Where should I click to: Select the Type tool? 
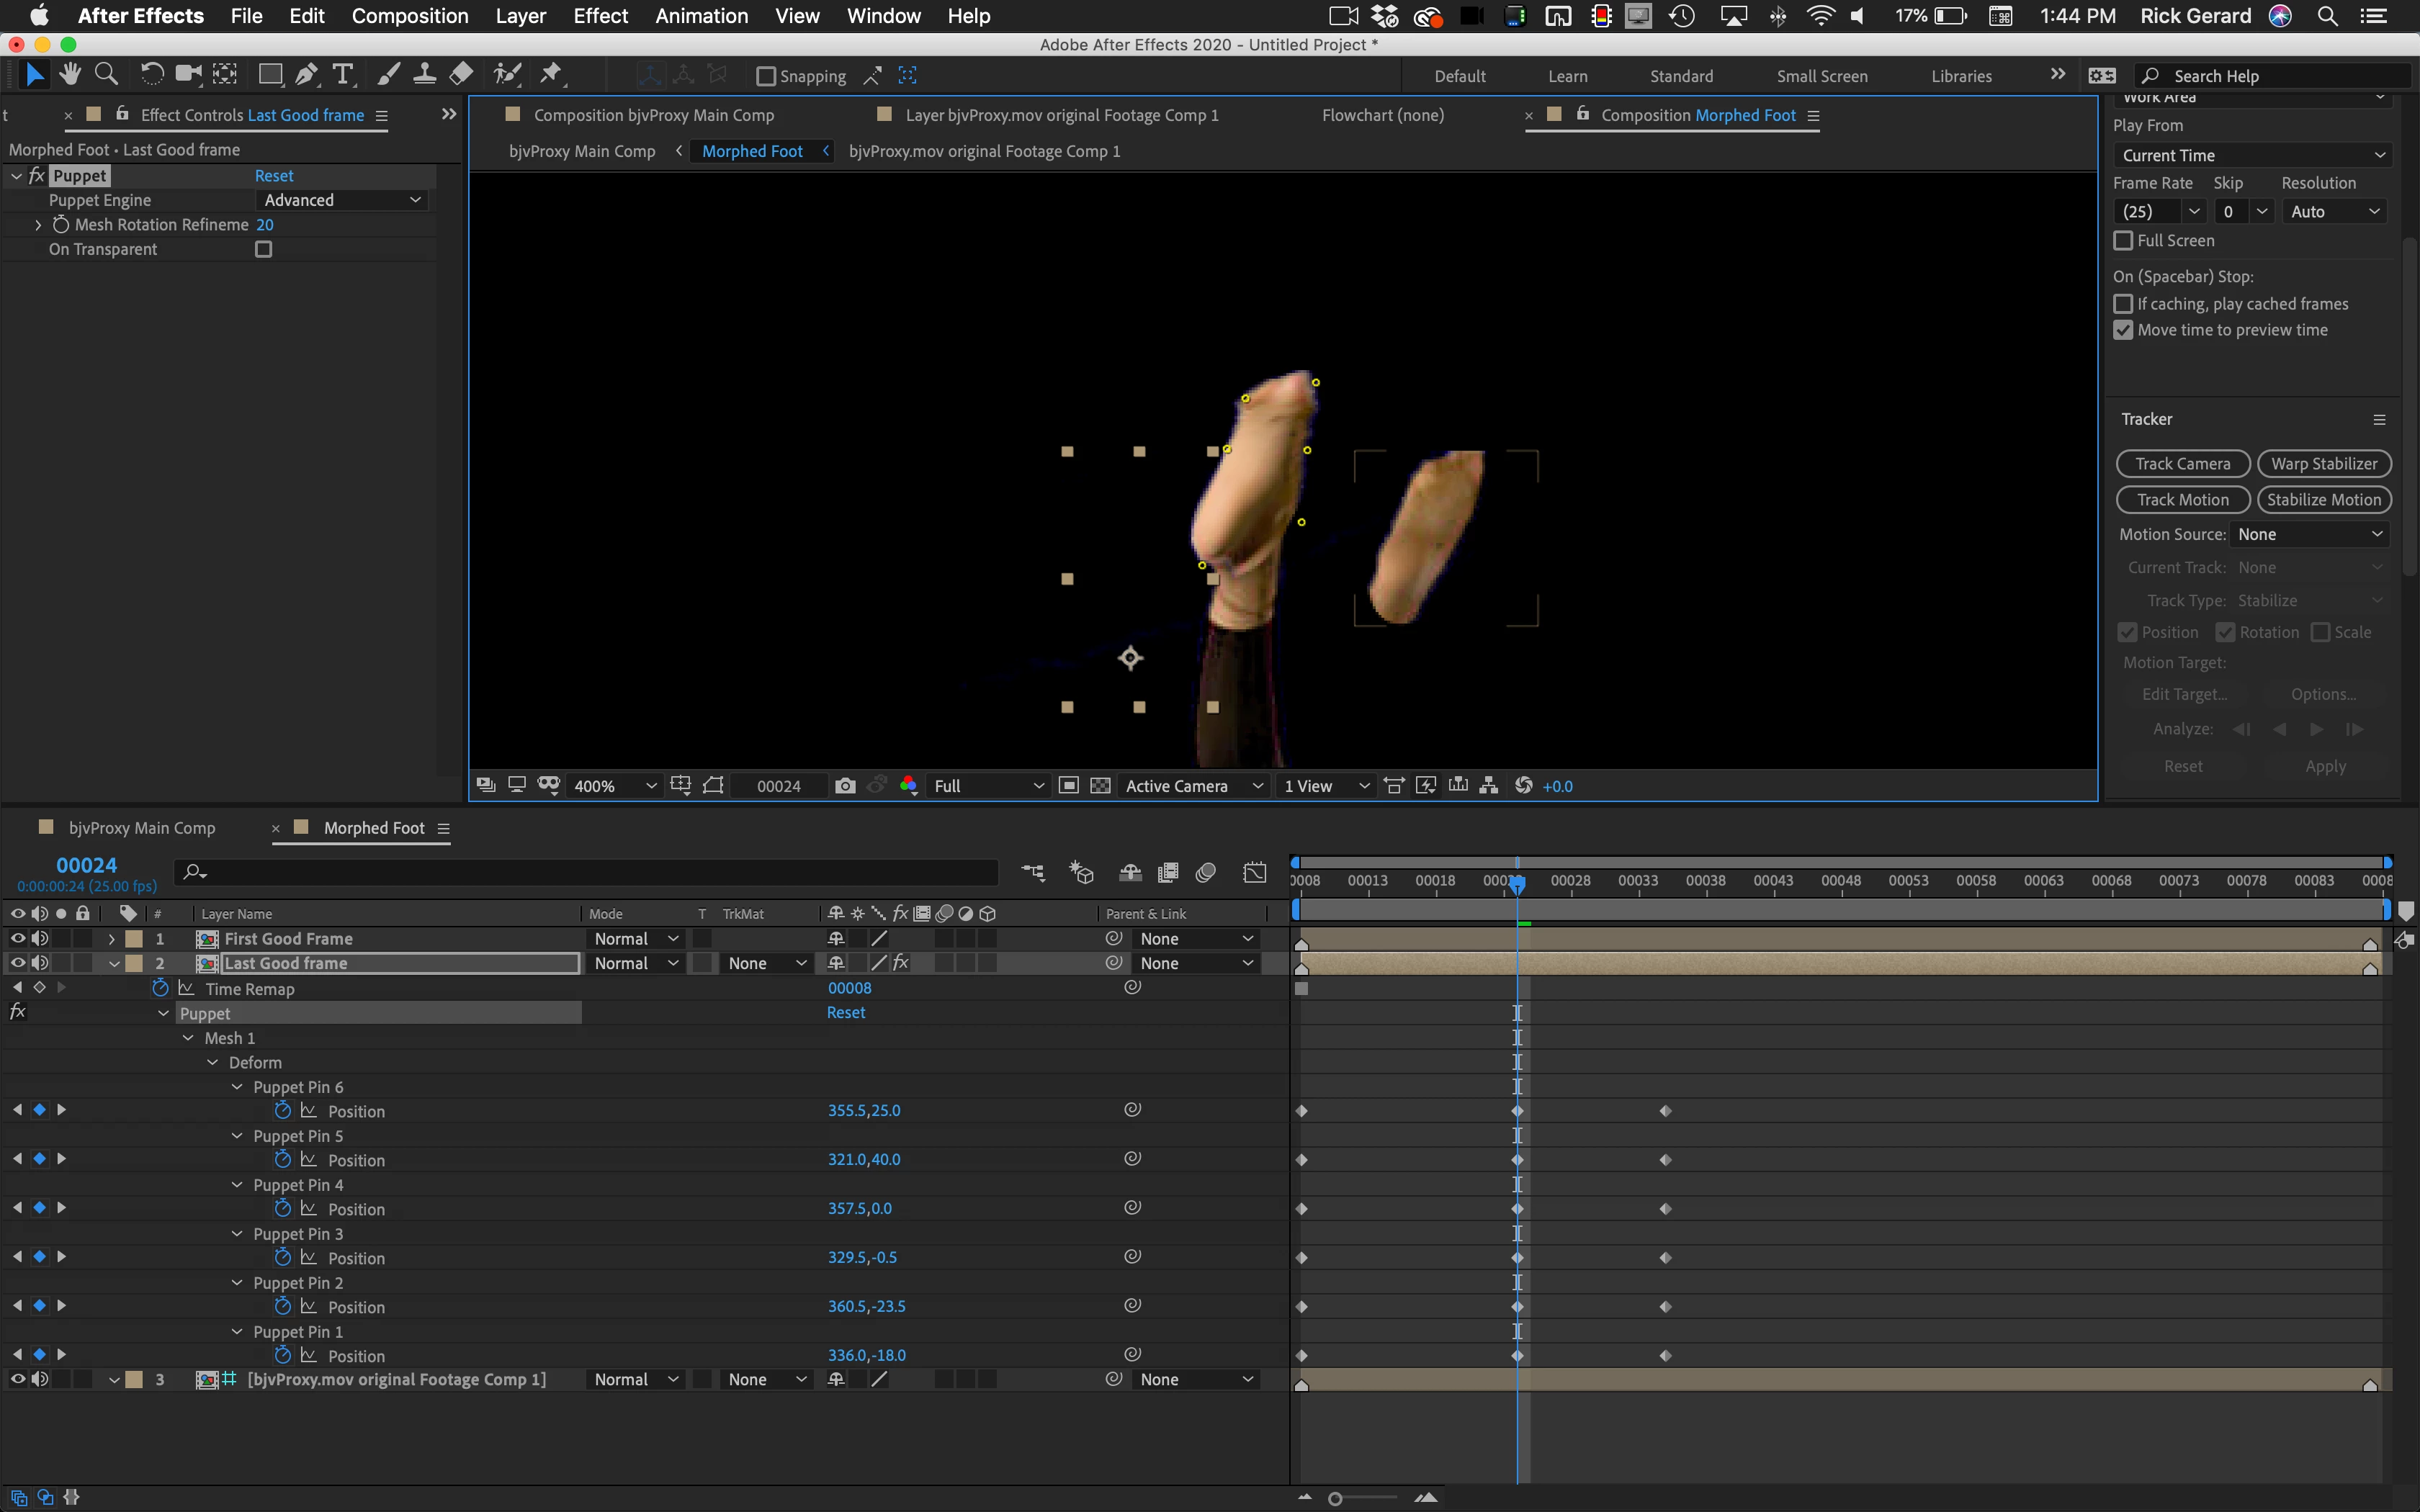click(343, 74)
